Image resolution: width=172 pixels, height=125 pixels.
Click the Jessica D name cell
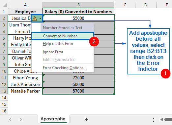coord(20,18)
